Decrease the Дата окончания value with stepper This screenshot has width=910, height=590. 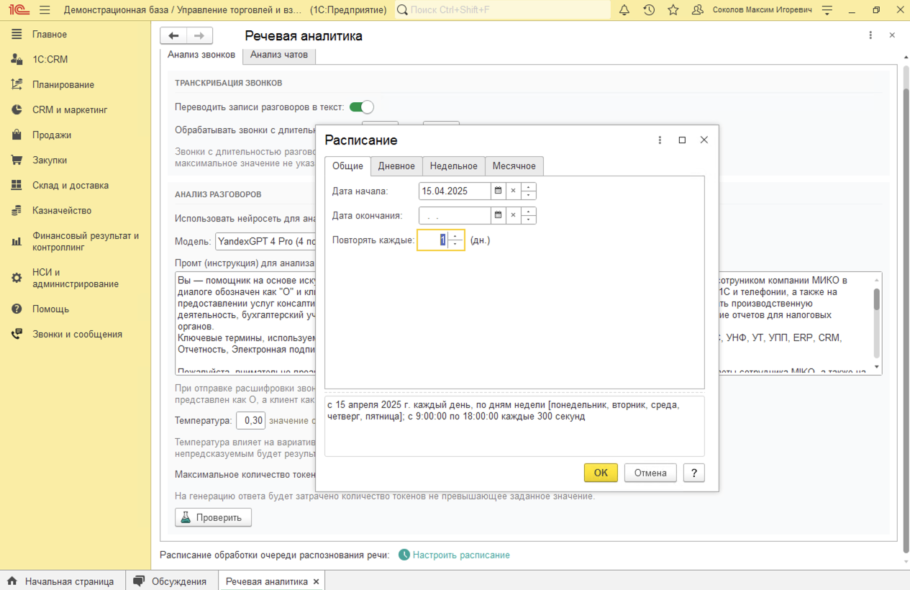coord(529,219)
